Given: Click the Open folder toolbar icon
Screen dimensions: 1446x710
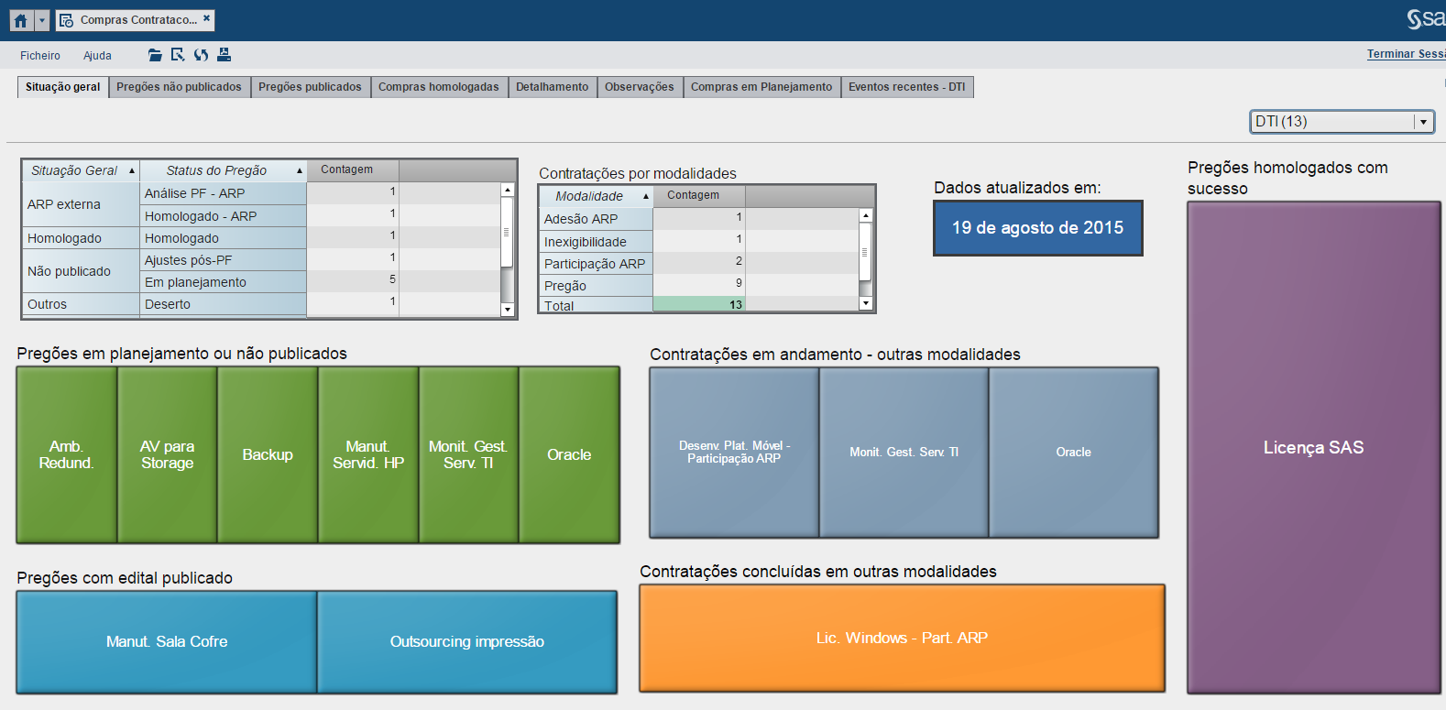Looking at the screenshot, I should coord(155,55).
